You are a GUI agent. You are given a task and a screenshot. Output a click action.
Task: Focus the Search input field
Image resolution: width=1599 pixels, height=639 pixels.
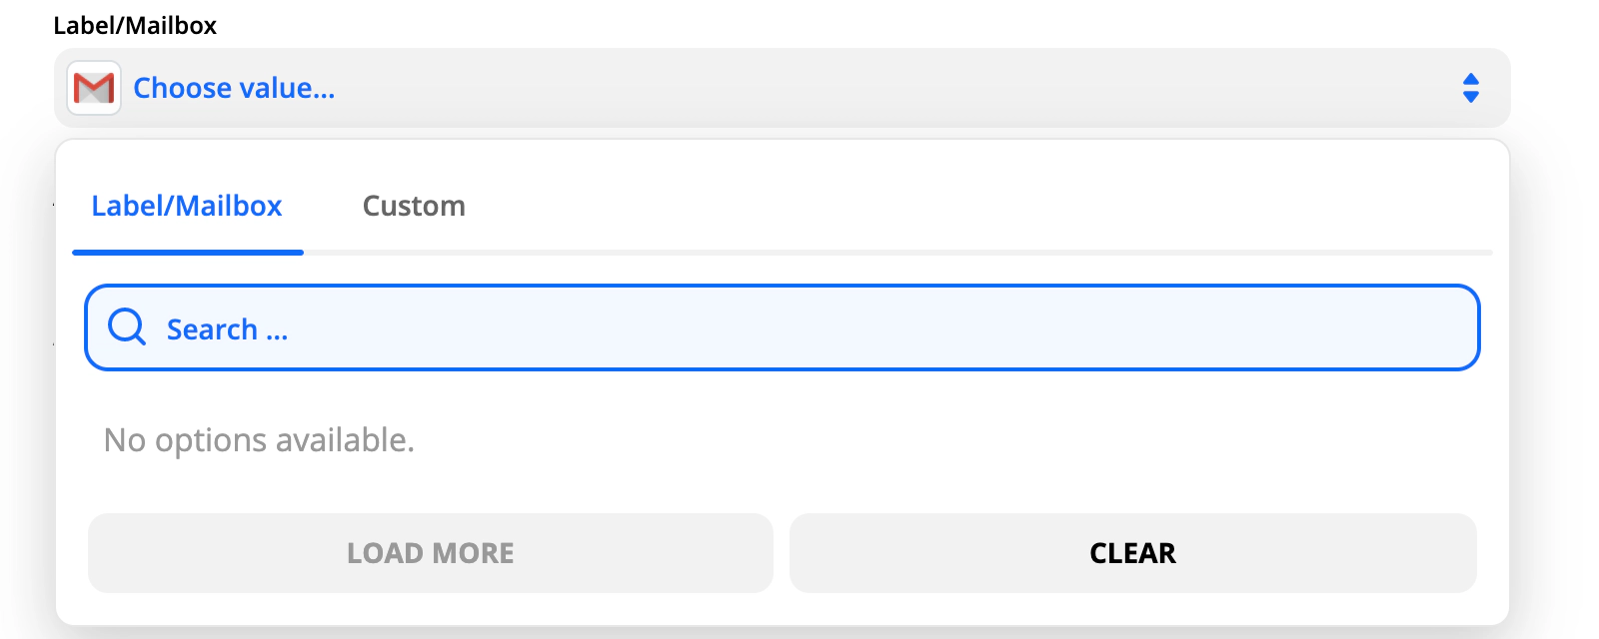(782, 327)
